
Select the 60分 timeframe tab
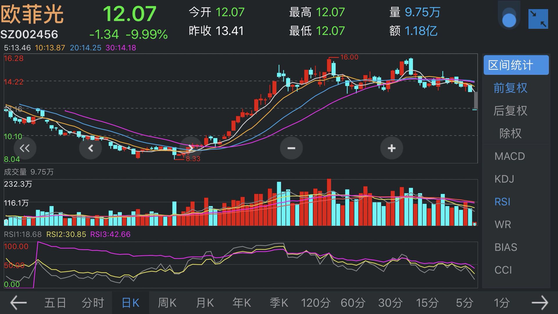[353, 303]
